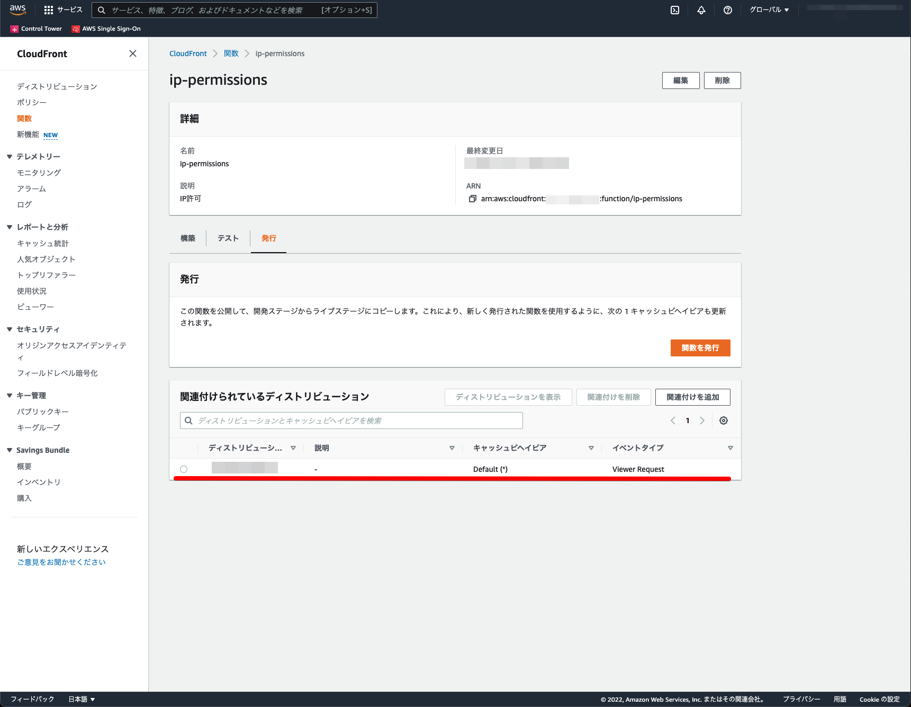Select the 発行 tab
The image size is (911, 707).
(269, 238)
